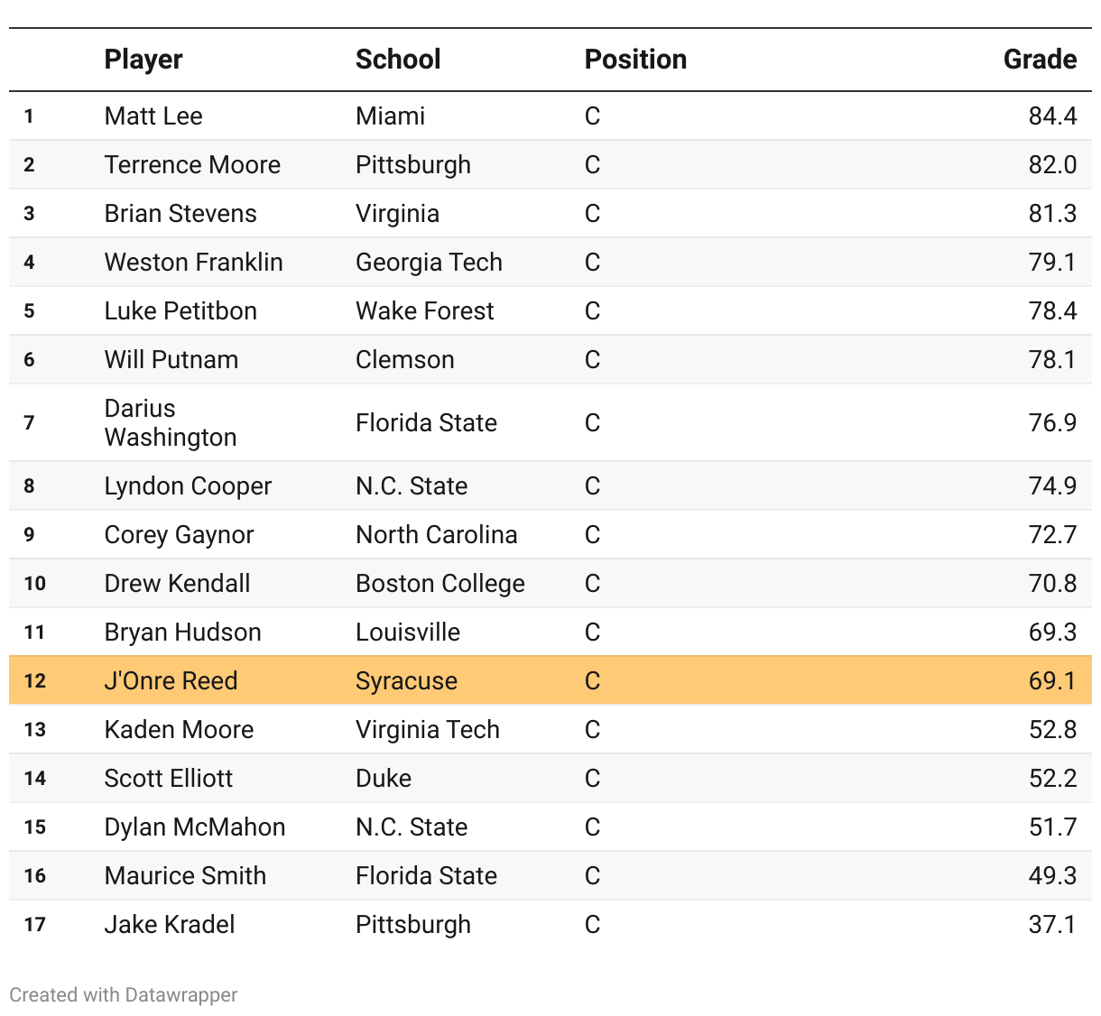Select the Matt Lee player name
The height and width of the screenshot is (1016, 1101).
[153, 116]
